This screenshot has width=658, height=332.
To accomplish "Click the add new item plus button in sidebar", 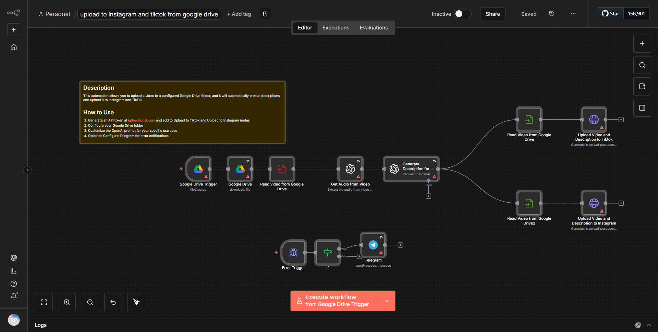I will coord(14,30).
